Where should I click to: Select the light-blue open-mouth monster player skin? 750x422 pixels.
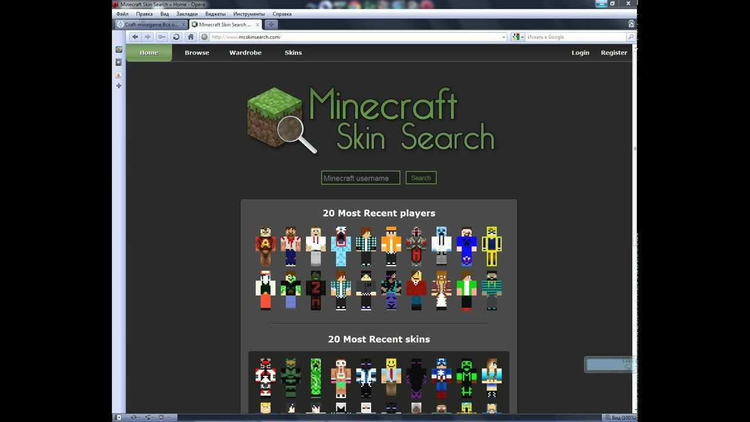pos(341,246)
